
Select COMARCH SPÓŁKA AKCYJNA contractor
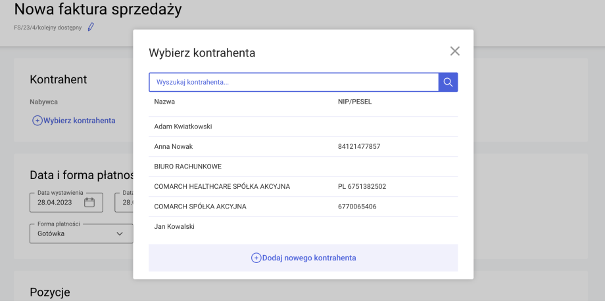pos(200,207)
